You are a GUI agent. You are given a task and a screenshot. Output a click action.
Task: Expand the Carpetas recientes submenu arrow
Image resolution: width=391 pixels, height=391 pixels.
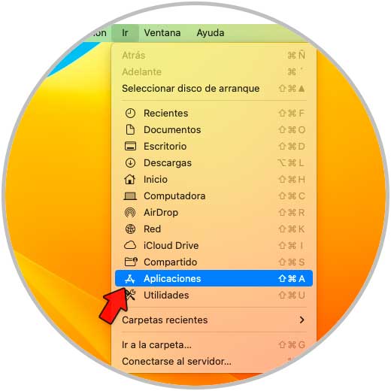click(x=302, y=320)
